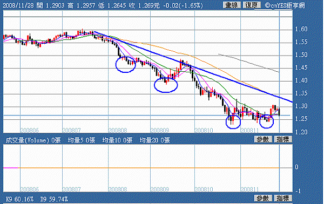
Task: Click the 1.45 price axis label
Action: [x=301, y=67]
